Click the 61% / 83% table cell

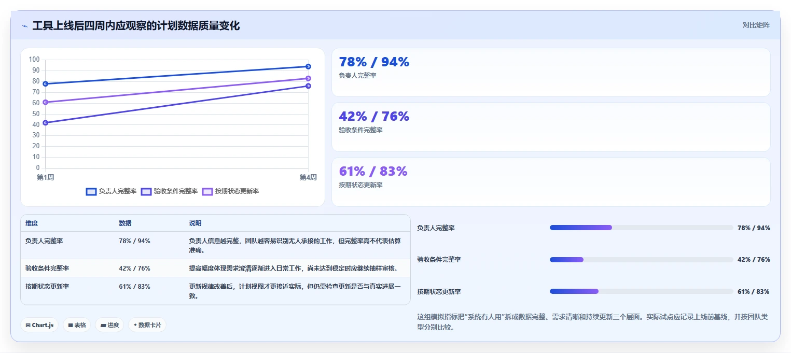[134, 287]
